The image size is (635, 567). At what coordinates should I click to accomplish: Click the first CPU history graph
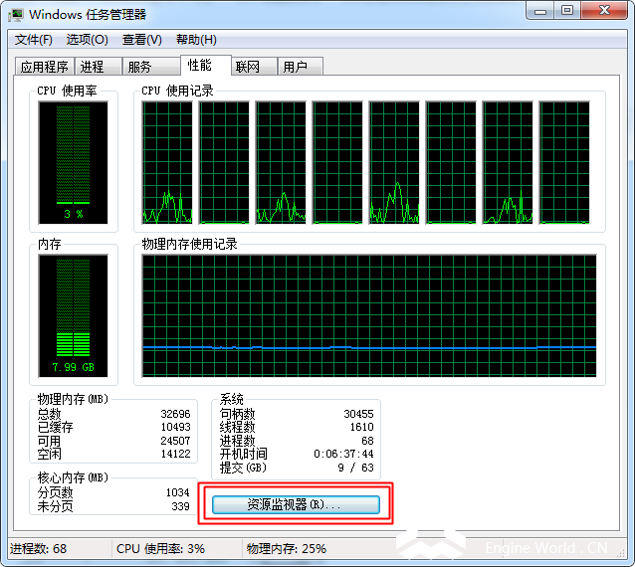point(167,162)
